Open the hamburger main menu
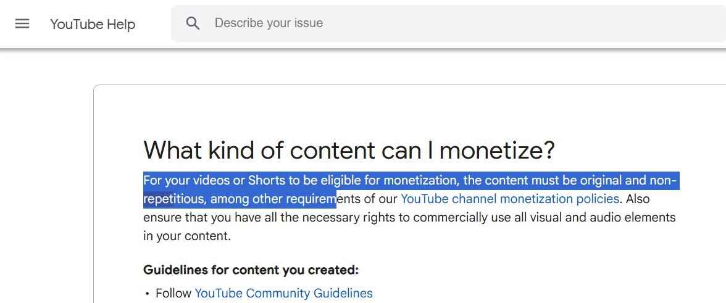Screen dimensions: 726x303 [x=22, y=23]
